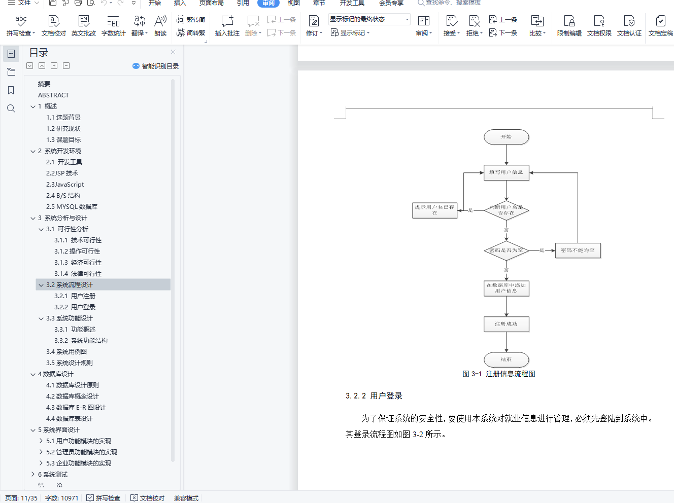
Task: Go to previous comment 上一条 beside 删除
Action: pos(282,20)
